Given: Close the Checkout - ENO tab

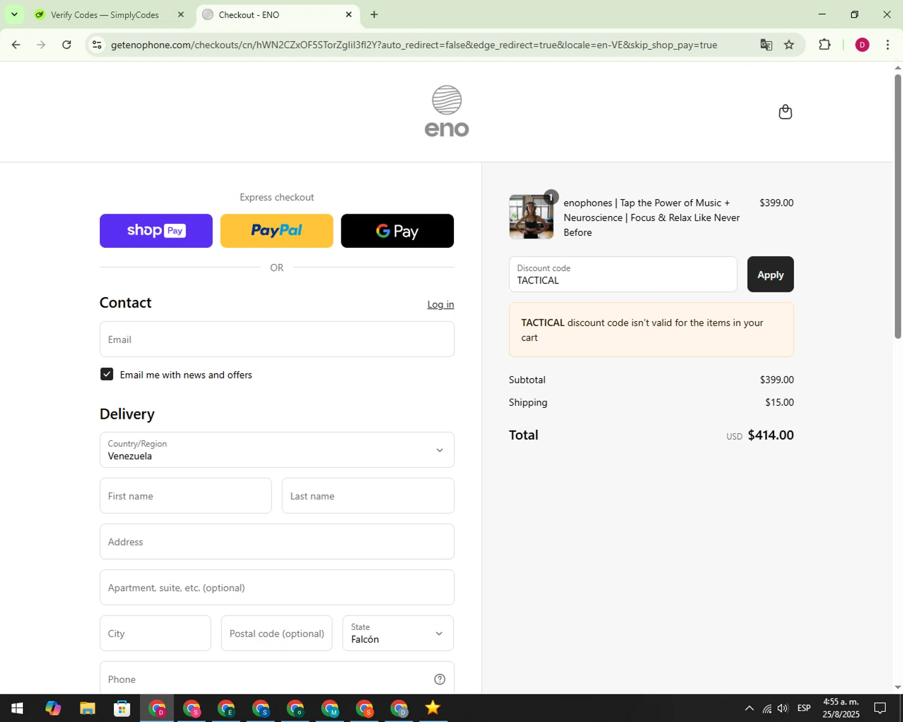Looking at the screenshot, I should [349, 14].
